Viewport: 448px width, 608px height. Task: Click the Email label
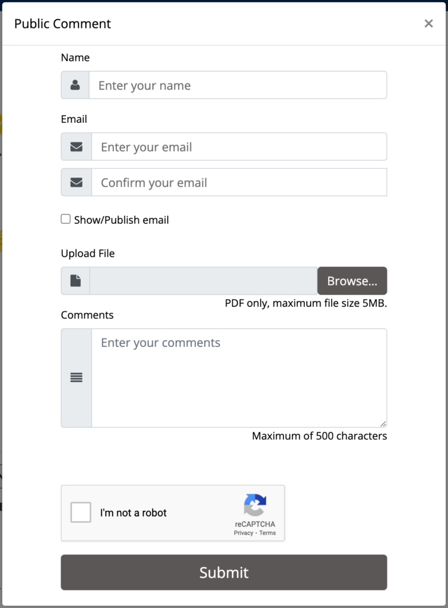pos(74,119)
